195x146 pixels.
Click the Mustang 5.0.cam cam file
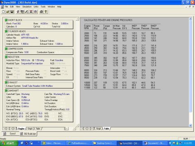click(x=62, y=94)
